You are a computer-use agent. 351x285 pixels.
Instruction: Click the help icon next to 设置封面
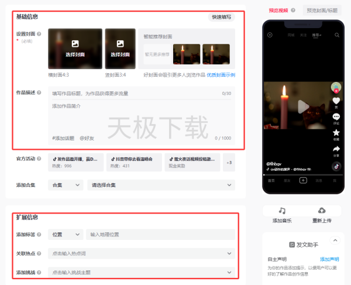(40, 34)
